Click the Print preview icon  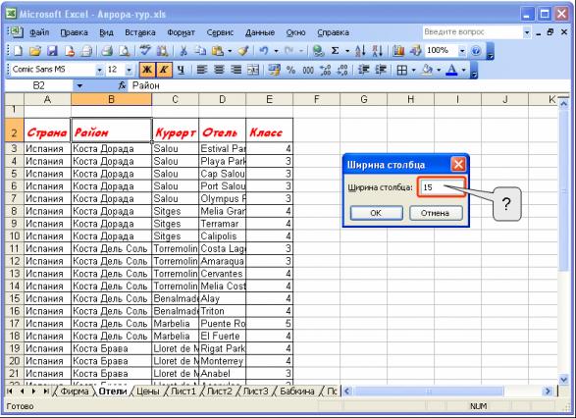click(125, 51)
